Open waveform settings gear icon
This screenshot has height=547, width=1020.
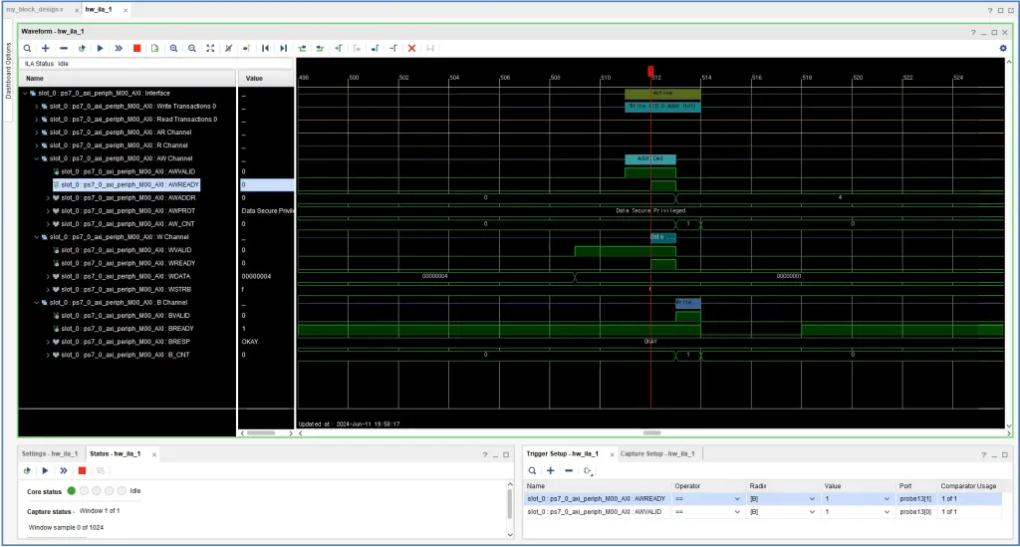pyautogui.click(x=1003, y=48)
